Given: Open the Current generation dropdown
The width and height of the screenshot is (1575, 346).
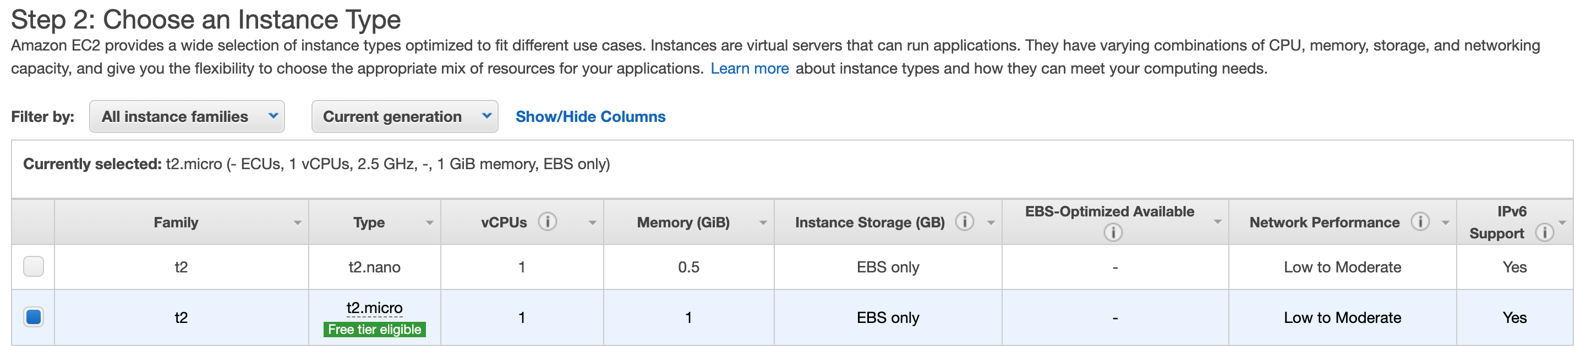Looking at the screenshot, I should coord(404,116).
